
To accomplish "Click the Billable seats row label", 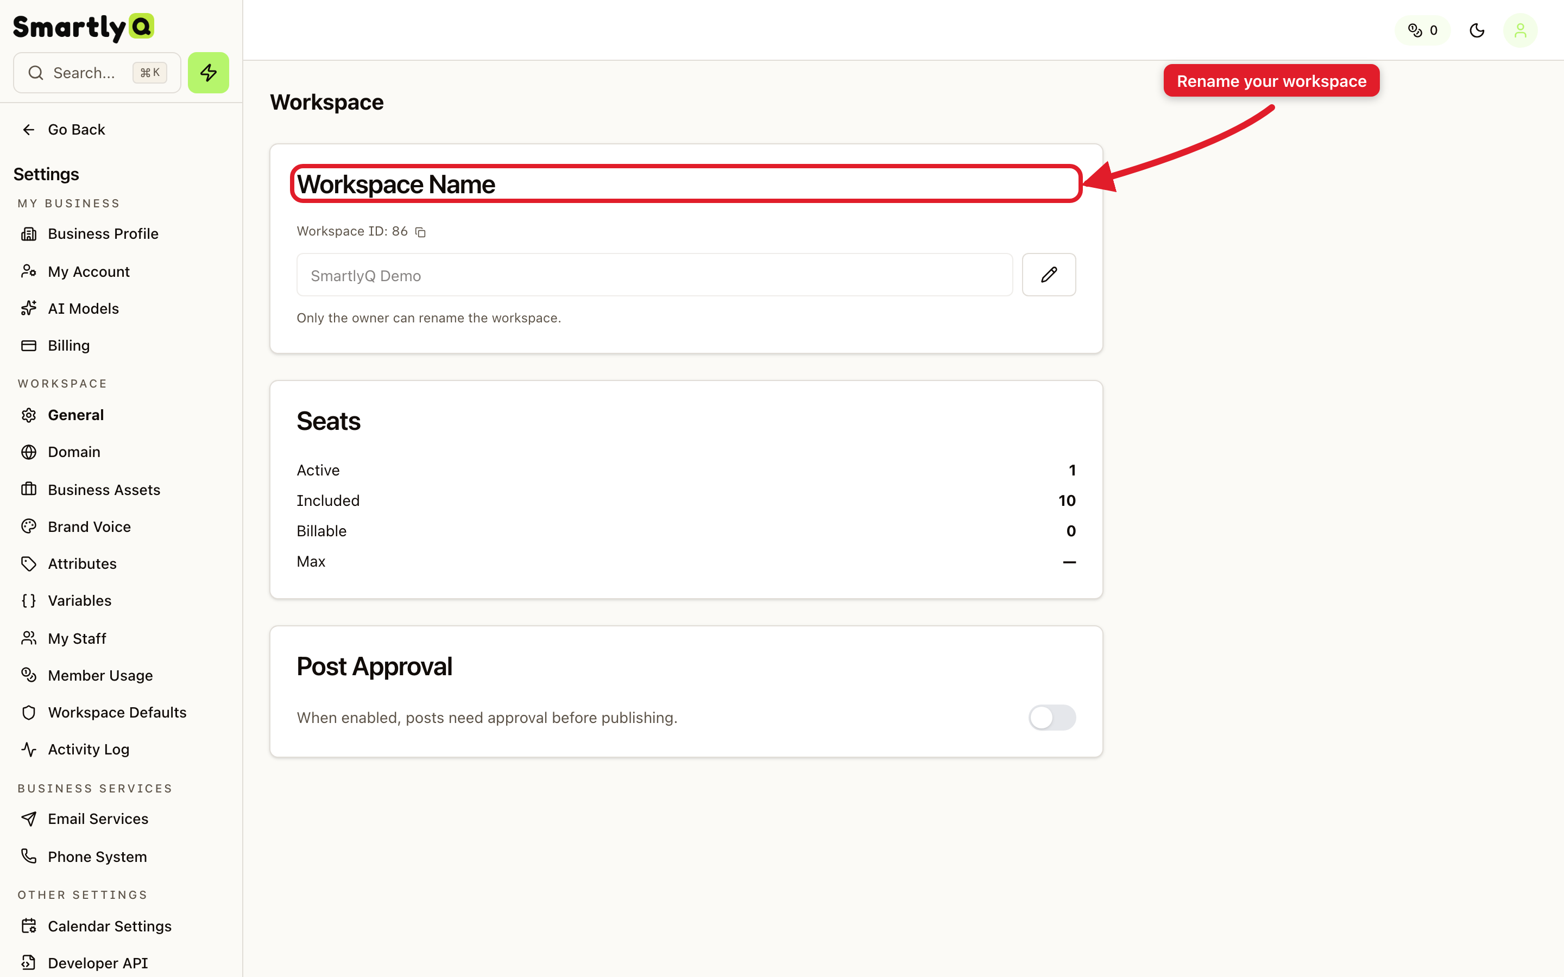I will click(x=321, y=530).
